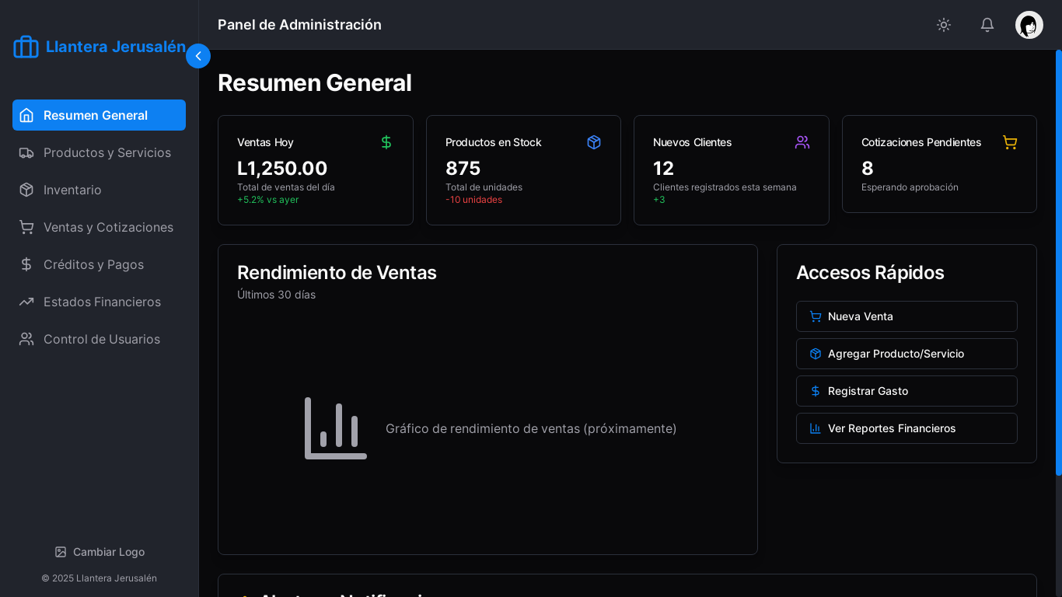1062x597 pixels.
Task: Click Cambiar Logo in the sidebar
Action: click(x=100, y=552)
